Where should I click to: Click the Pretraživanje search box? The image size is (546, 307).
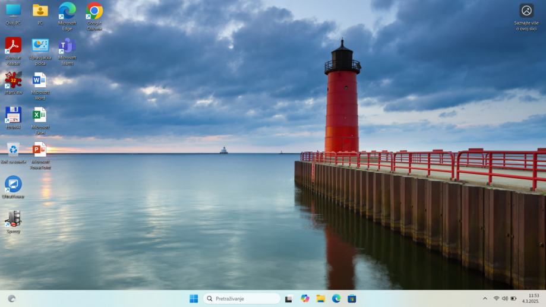(242, 299)
